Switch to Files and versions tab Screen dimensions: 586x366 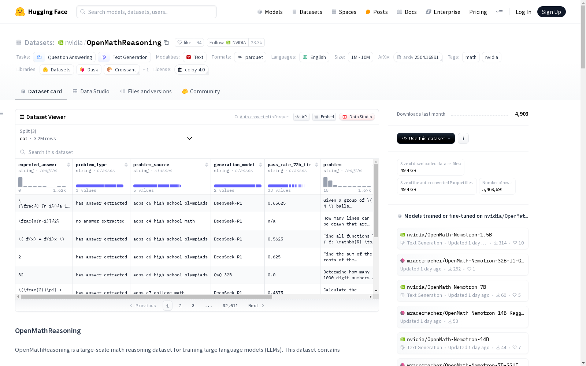click(x=146, y=91)
